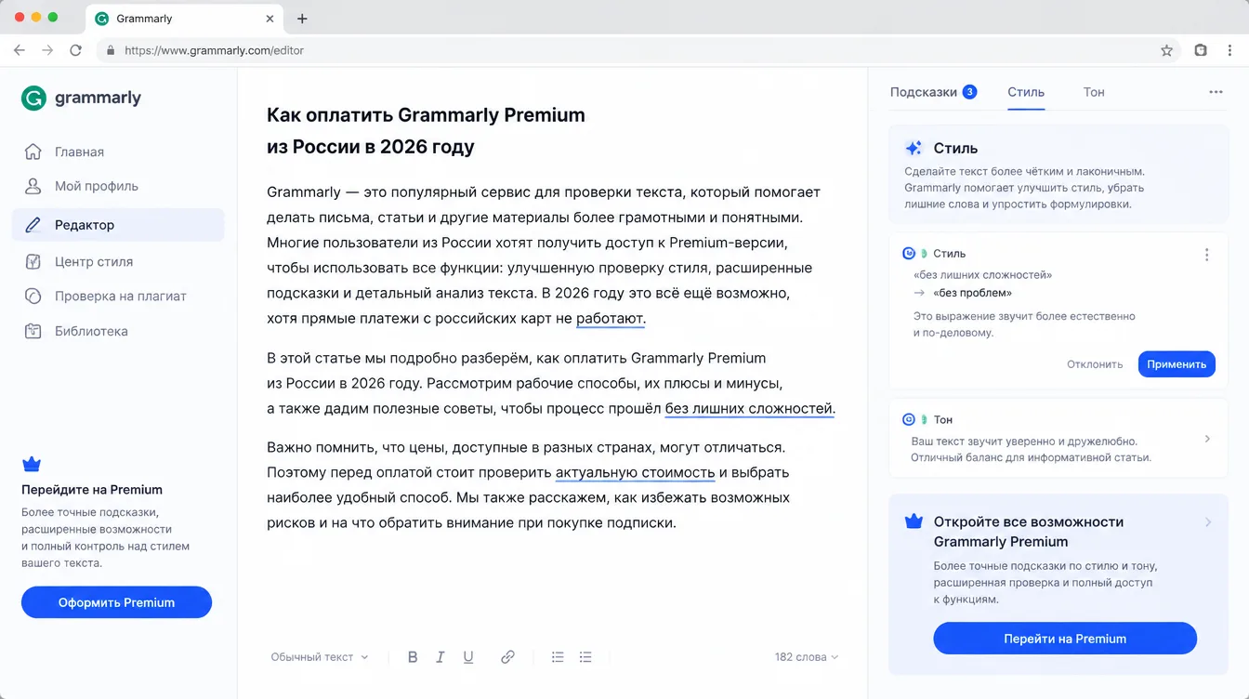Viewport: 1249px width, 699px height.
Task: Apply underline formatting in editor toolbar
Action: coord(468,657)
